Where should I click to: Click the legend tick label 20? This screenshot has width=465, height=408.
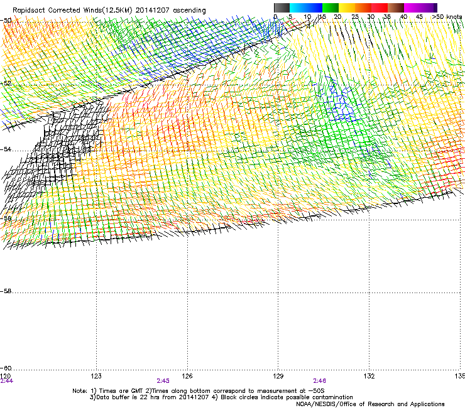[337, 17]
